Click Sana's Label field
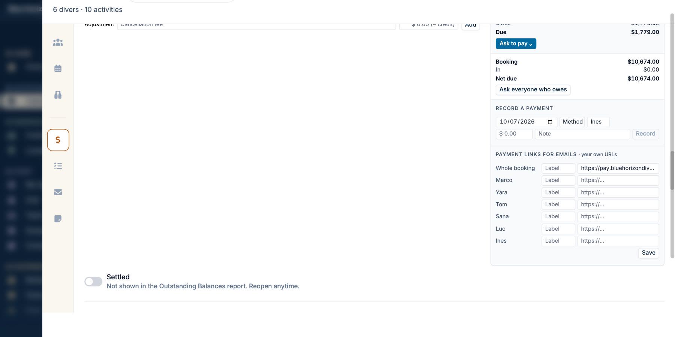 (558, 216)
